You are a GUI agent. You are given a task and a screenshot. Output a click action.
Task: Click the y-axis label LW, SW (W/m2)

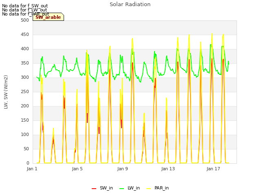pyautogui.click(x=6, y=92)
